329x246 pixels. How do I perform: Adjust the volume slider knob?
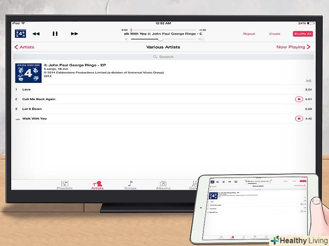coord(160,39)
